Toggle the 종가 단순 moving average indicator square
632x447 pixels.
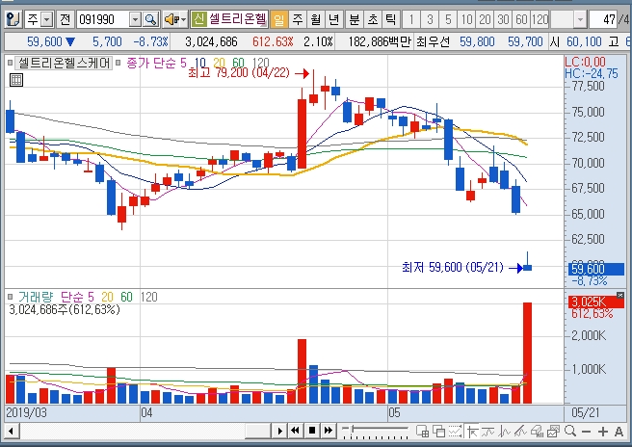(118, 63)
